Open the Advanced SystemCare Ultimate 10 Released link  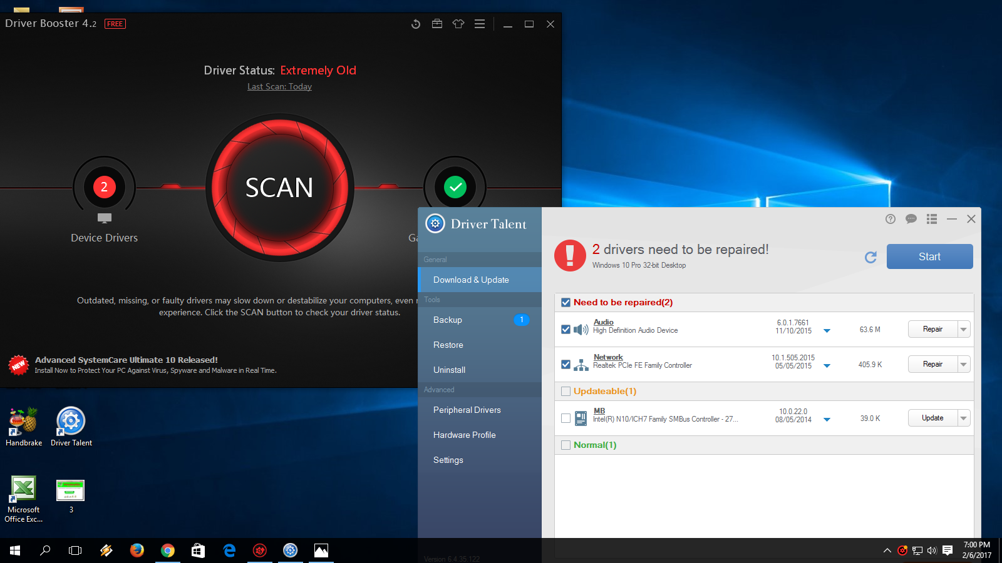[x=127, y=360]
